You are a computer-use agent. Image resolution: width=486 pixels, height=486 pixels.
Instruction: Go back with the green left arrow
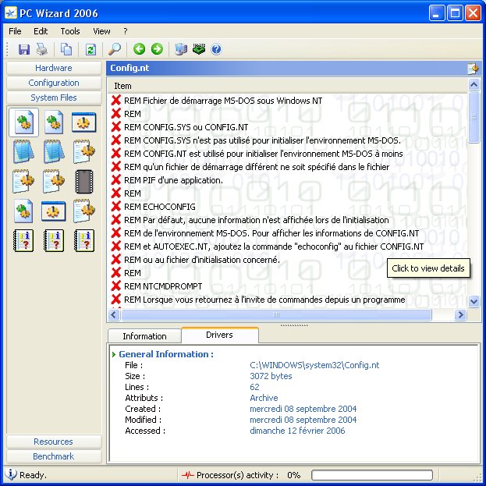click(x=139, y=49)
